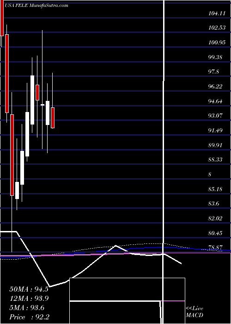Click the 96.22 price axis label
Screen dimensions: 231x324
(215, 87)
